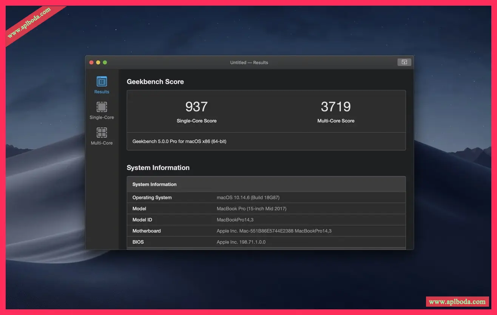Select the Model row label
The width and height of the screenshot is (497, 315).
click(139, 208)
